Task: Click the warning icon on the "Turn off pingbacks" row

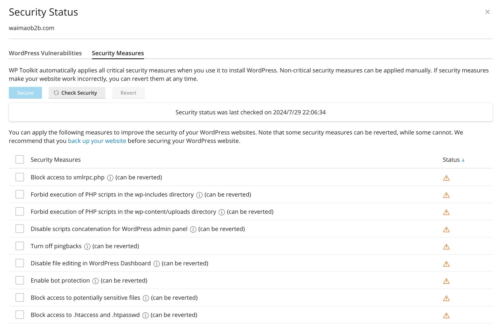Action: coord(446,246)
